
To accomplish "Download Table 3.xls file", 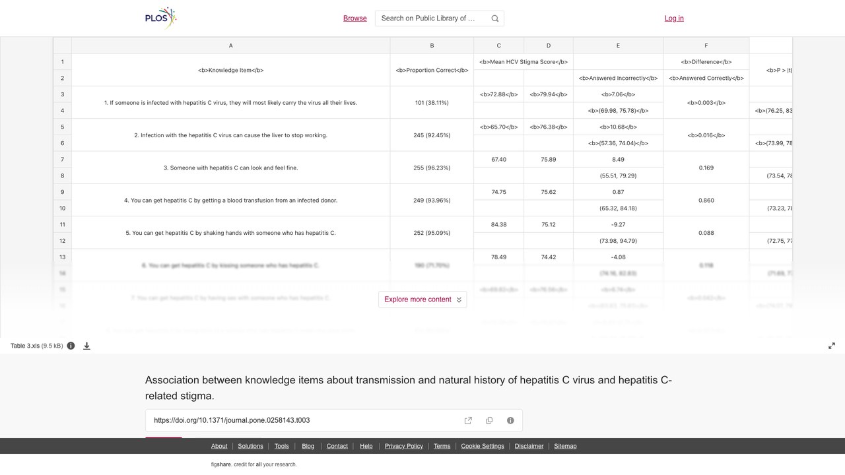I will click(86, 346).
